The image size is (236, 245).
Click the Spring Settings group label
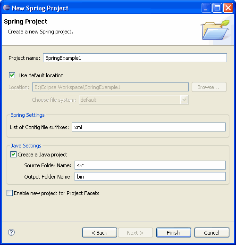pyautogui.click(x=27, y=115)
